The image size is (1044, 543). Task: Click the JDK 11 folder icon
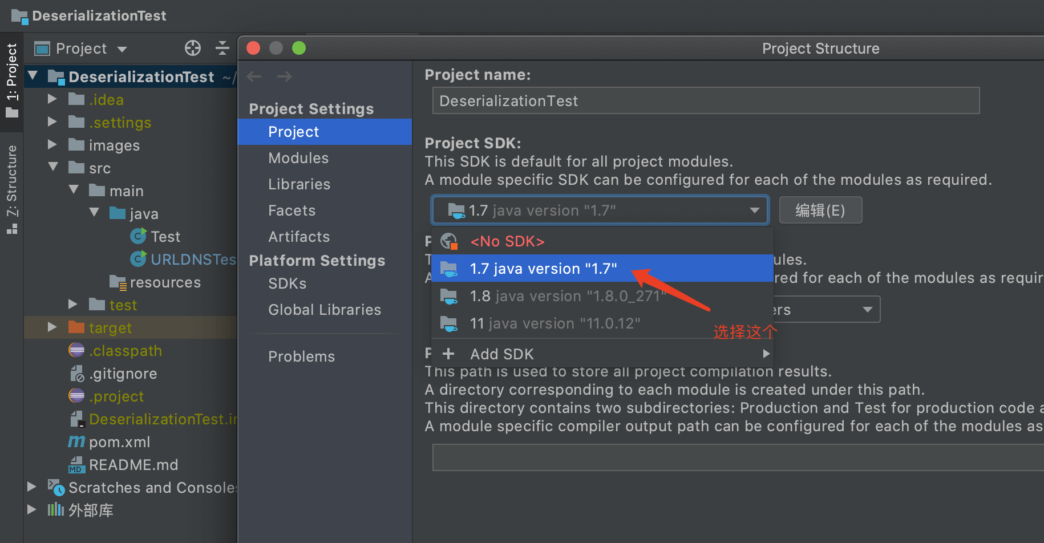(x=449, y=324)
